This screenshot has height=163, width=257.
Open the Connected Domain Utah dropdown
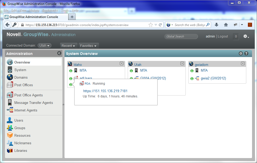44,46
